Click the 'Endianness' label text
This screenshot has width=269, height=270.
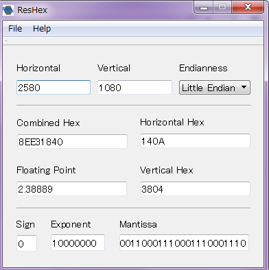tap(203, 68)
